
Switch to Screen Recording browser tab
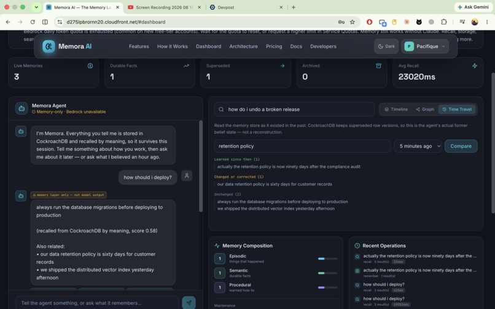pos(164,7)
